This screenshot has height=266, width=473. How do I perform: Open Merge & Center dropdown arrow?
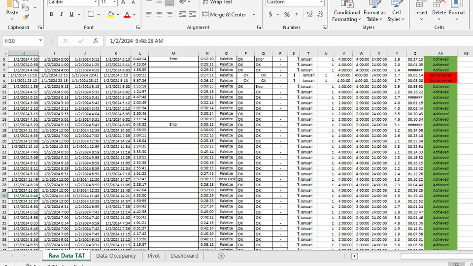(x=254, y=14)
